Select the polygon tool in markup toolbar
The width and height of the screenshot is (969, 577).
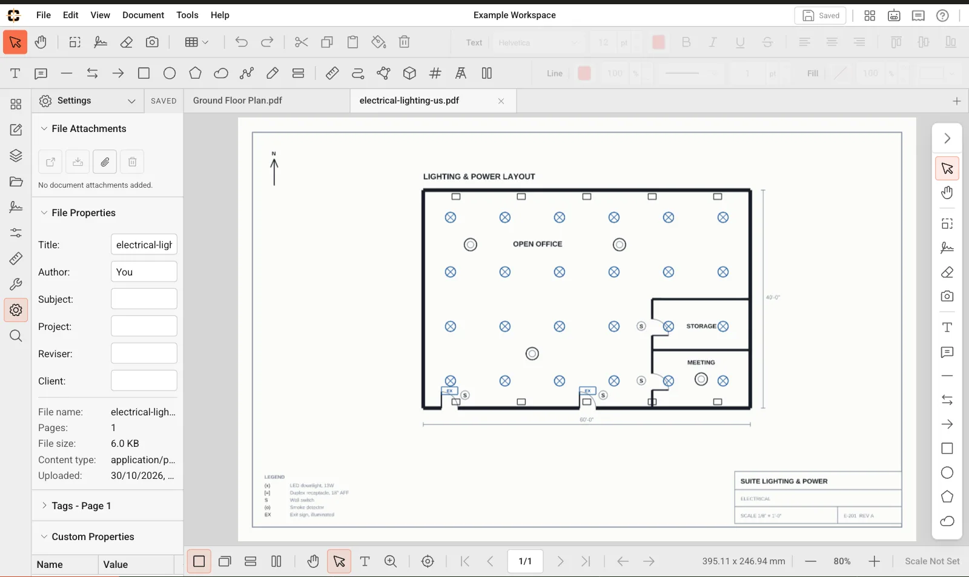pyautogui.click(x=195, y=73)
